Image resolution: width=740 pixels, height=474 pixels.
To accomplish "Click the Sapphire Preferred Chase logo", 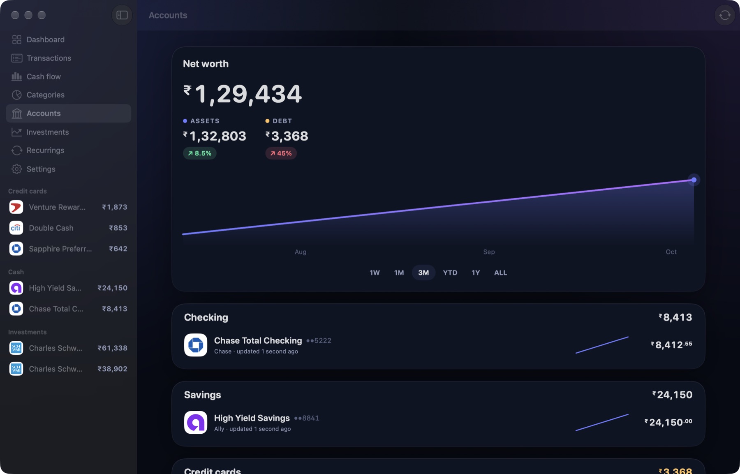I will click(16, 249).
